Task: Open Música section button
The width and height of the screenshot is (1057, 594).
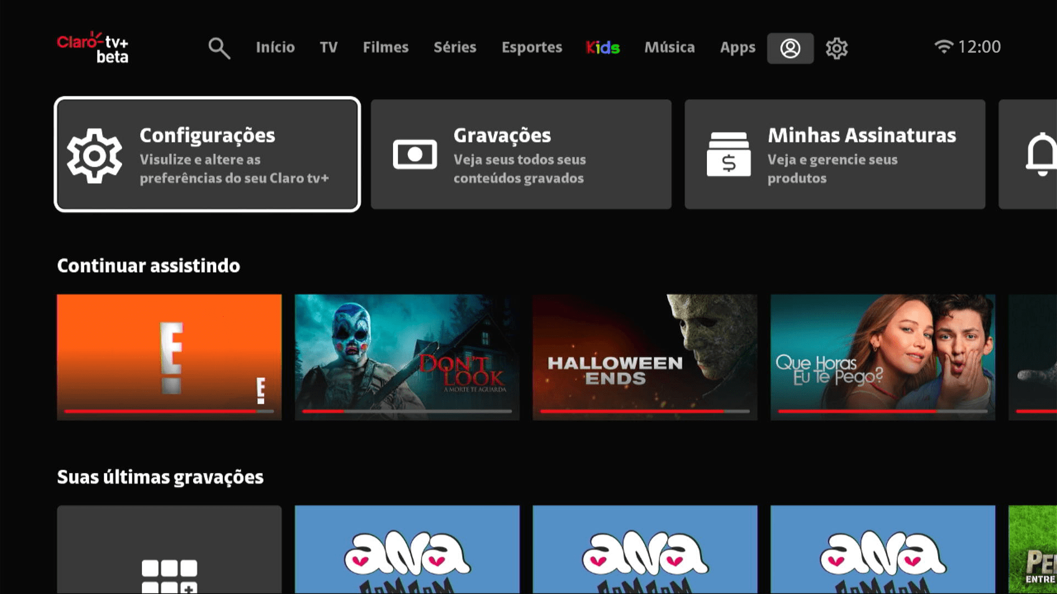Action: click(669, 47)
